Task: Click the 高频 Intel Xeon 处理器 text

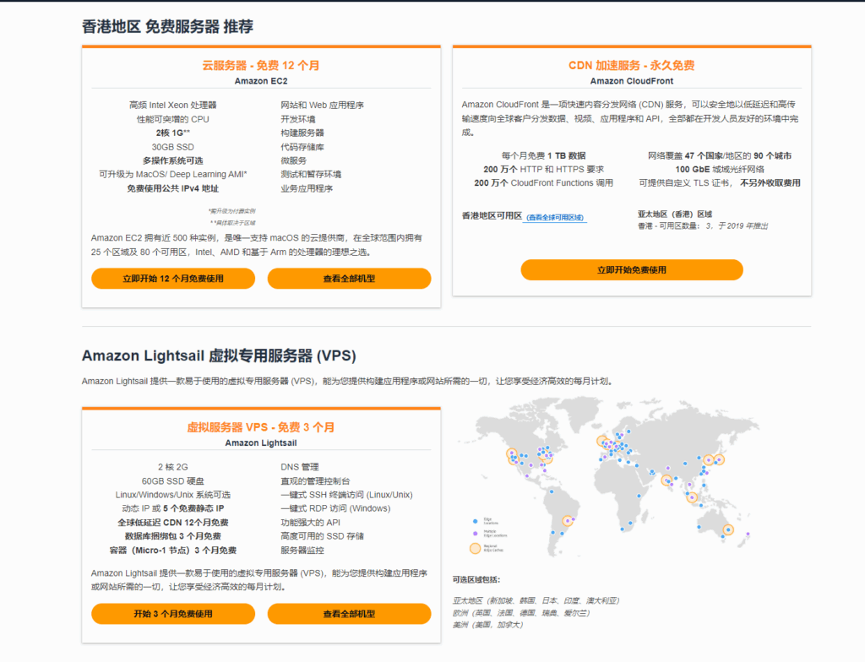Action: [172, 105]
